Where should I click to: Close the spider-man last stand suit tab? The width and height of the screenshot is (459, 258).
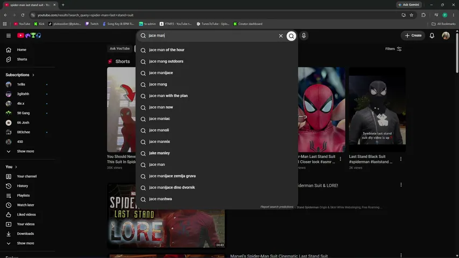tap(54, 5)
